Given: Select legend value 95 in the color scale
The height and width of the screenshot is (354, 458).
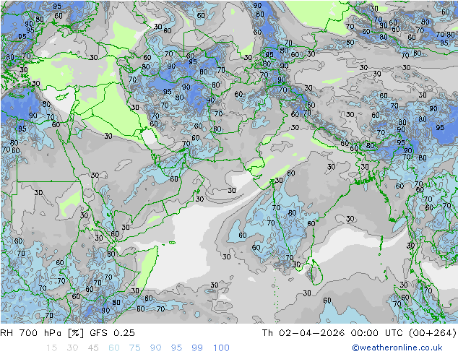Looking at the screenshot, I should [x=176, y=347].
